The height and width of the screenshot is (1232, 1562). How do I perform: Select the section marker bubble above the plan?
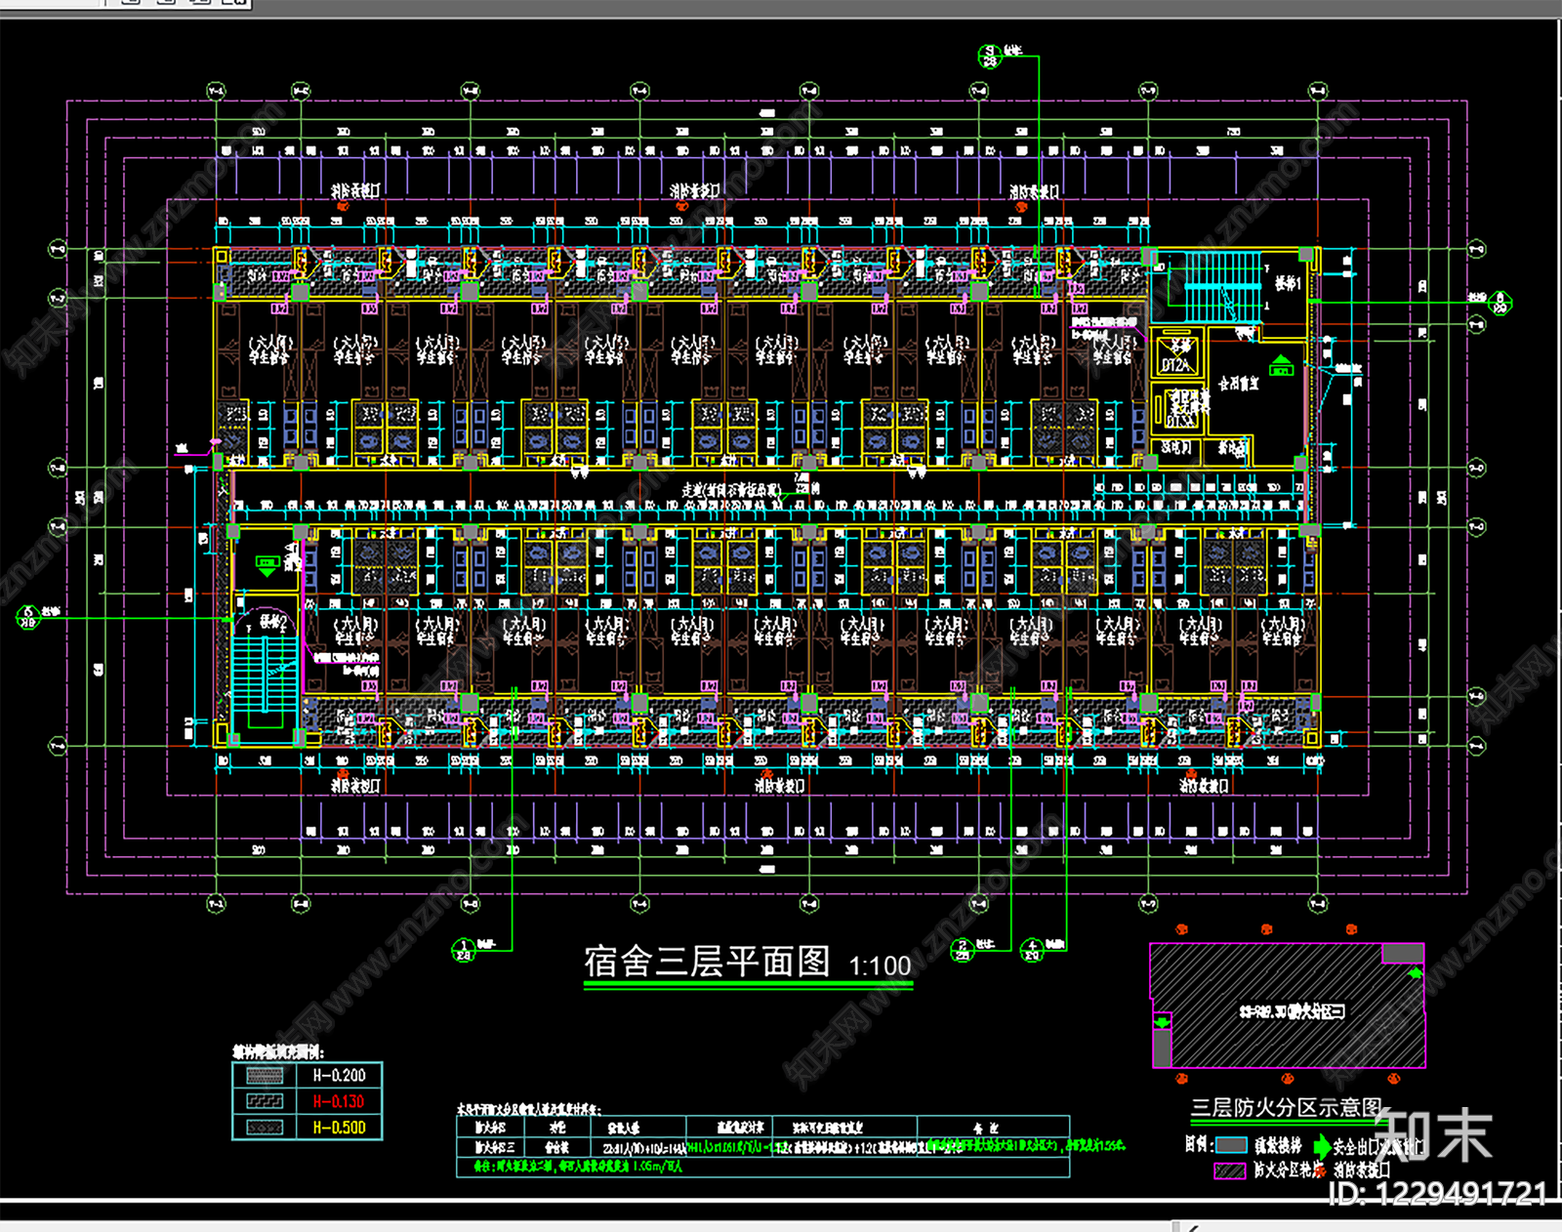pyautogui.click(x=990, y=56)
